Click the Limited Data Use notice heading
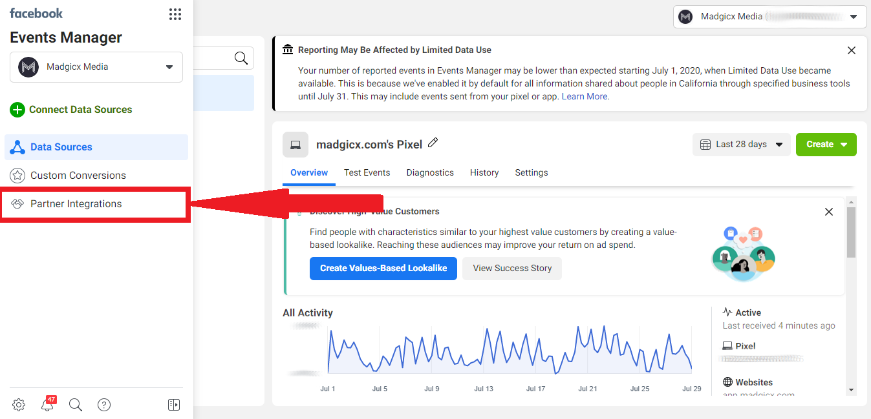871x419 pixels. (x=394, y=50)
